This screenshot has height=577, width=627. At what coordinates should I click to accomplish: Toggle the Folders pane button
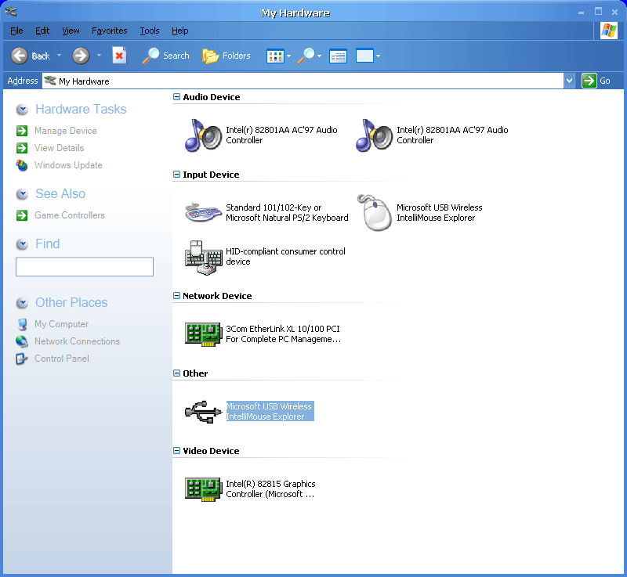pyautogui.click(x=227, y=56)
